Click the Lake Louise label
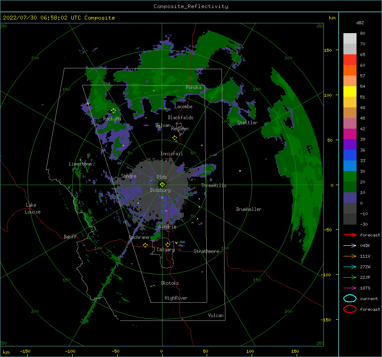 pos(33,208)
